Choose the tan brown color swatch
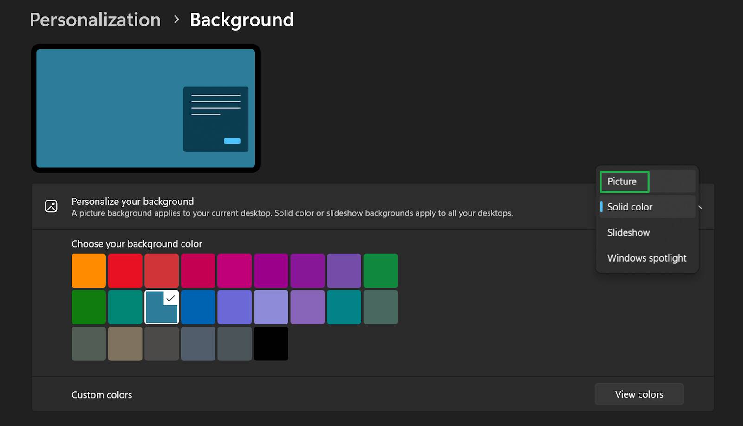This screenshot has height=426, width=743. pyautogui.click(x=125, y=344)
